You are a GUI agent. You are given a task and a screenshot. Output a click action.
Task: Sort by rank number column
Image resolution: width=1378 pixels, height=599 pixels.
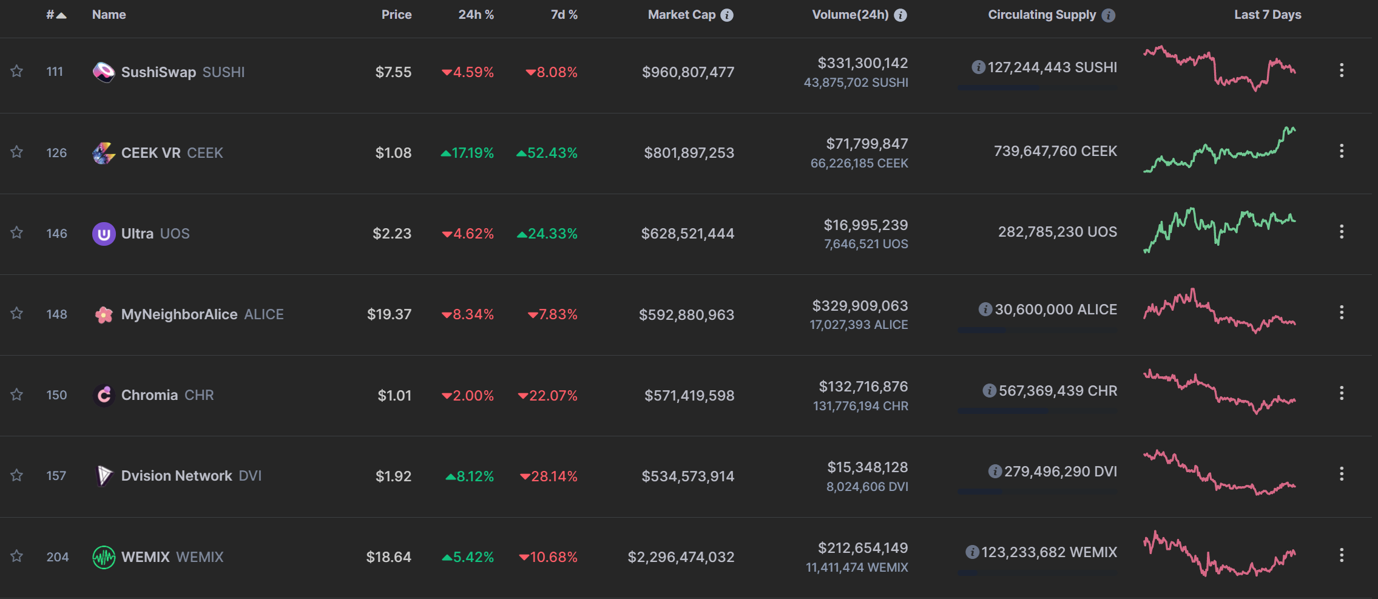[56, 15]
